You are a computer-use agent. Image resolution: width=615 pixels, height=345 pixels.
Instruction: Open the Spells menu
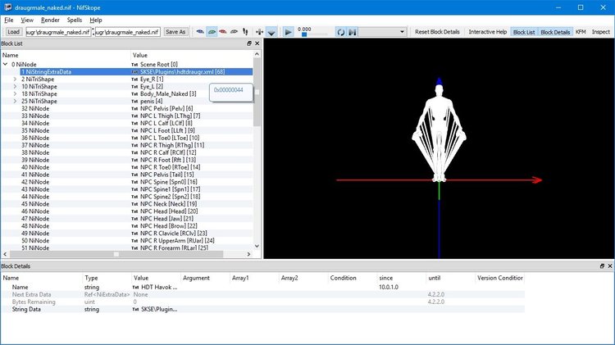[x=75, y=20]
